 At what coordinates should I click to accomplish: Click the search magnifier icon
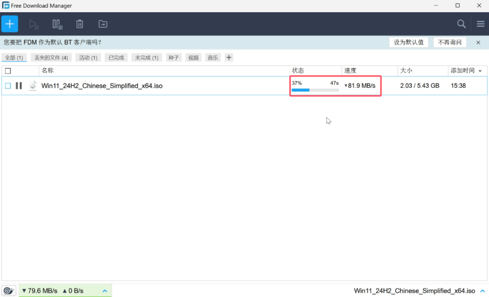[461, 24]
